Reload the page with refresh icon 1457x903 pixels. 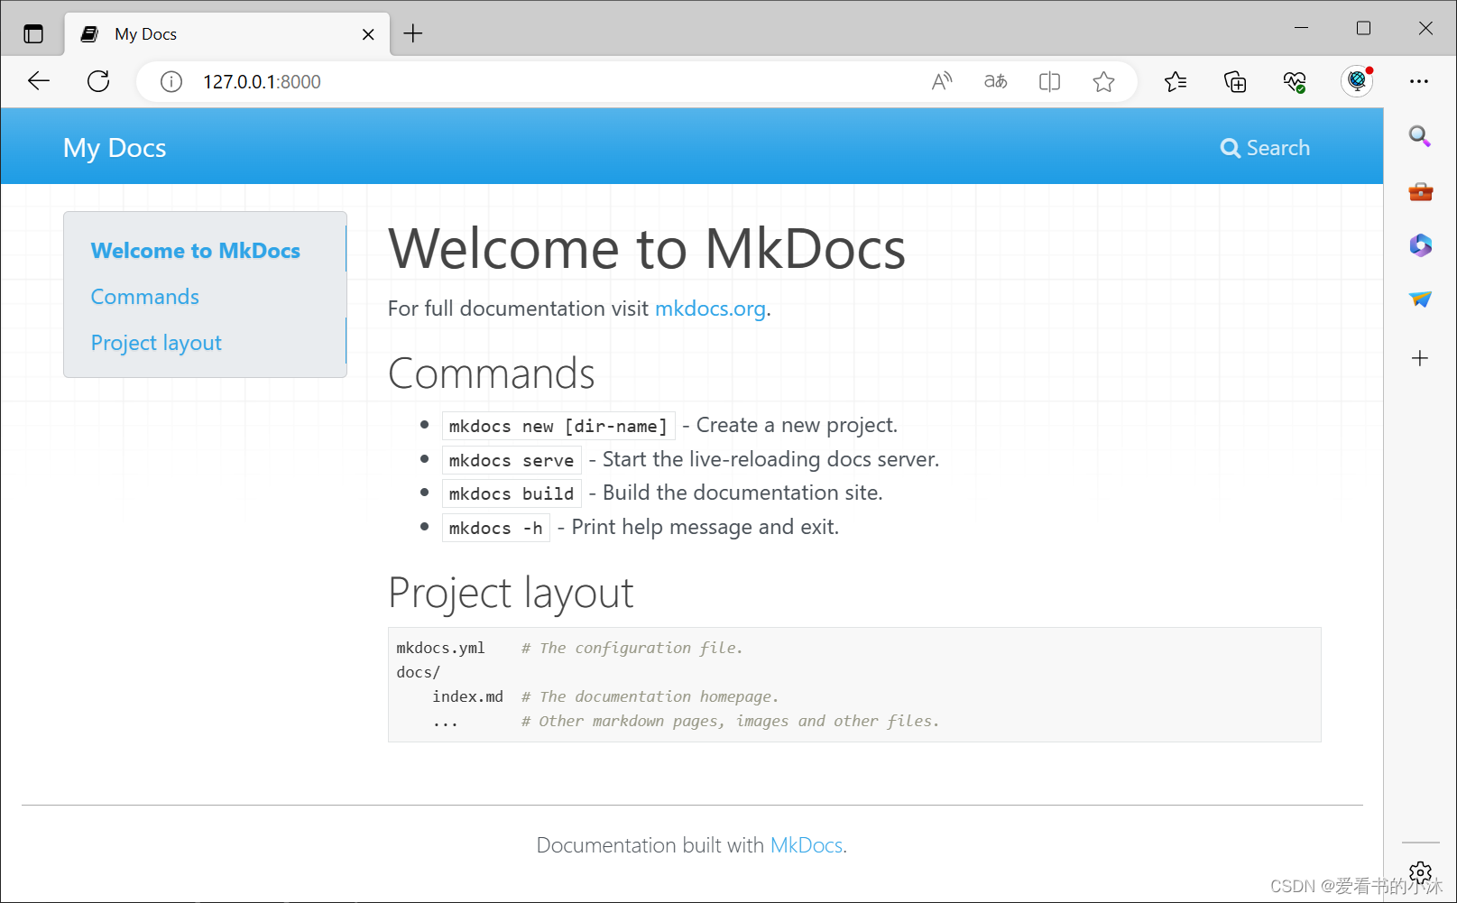[98, 81]
